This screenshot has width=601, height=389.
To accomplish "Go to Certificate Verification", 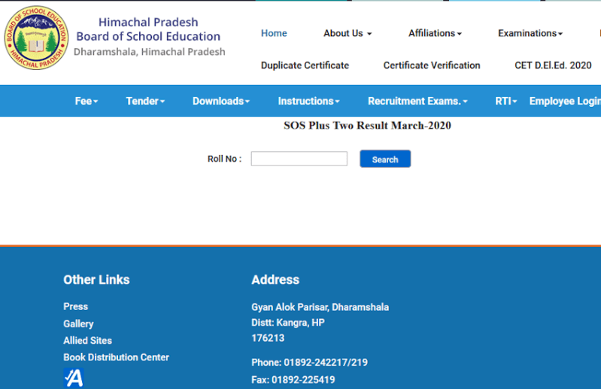I will click(431, 65).
